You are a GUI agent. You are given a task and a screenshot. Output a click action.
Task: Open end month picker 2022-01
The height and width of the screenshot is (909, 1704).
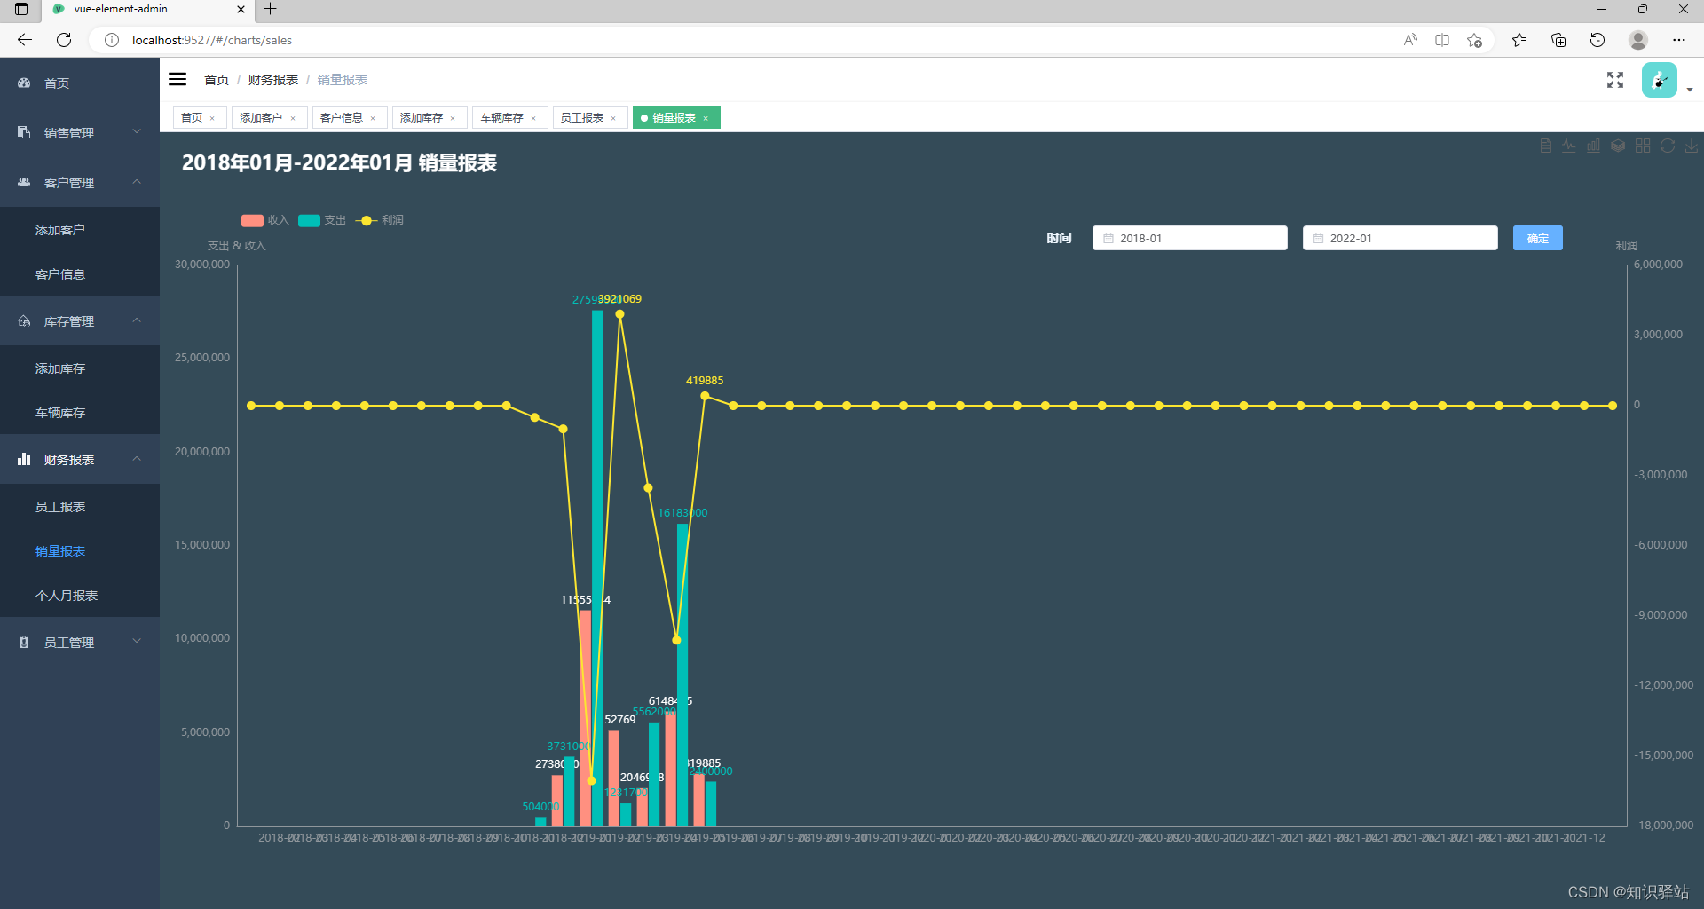(x=1400, y=238)
